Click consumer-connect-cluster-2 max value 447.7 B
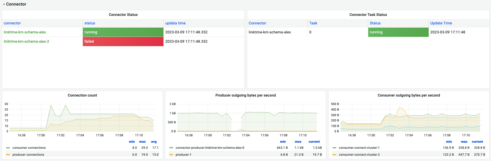The image size is (491, 161). (464, 155)
